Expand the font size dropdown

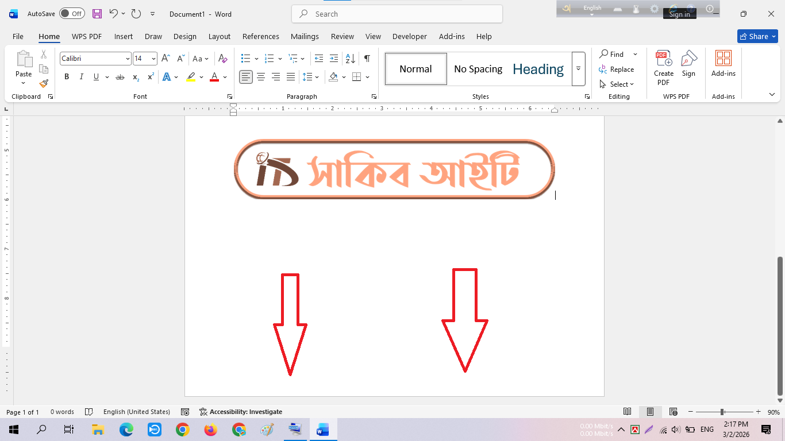coord(153,59)
